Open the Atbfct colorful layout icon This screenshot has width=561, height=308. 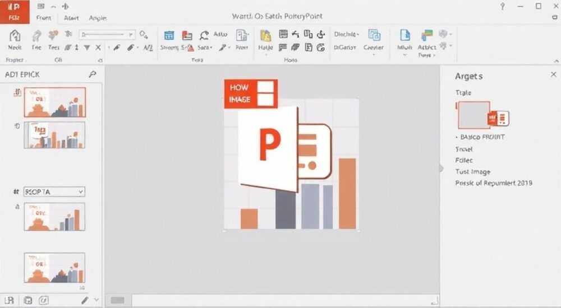[x=427, y=36]
